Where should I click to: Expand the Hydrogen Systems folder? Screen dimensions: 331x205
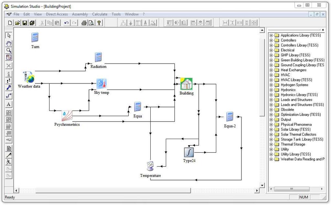(x=271, y=85)
